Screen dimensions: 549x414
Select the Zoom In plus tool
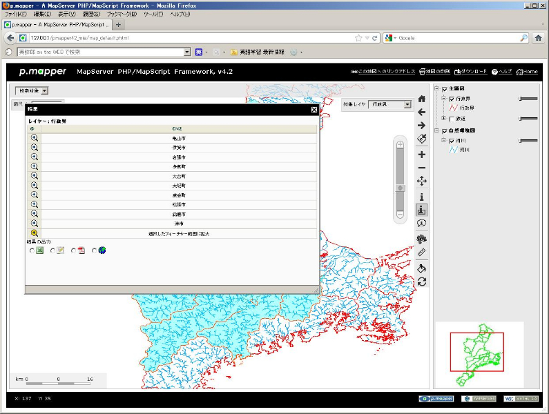(x=422, y=155)
